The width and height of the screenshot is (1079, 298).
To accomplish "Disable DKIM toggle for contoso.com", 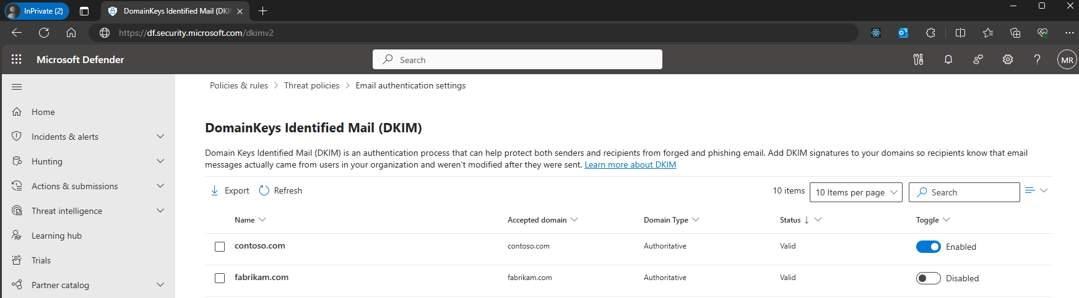I will 929,247.
